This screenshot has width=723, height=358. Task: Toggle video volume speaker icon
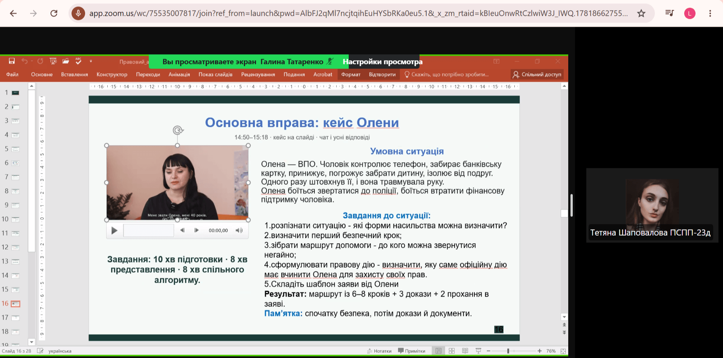tap(239, 230)
